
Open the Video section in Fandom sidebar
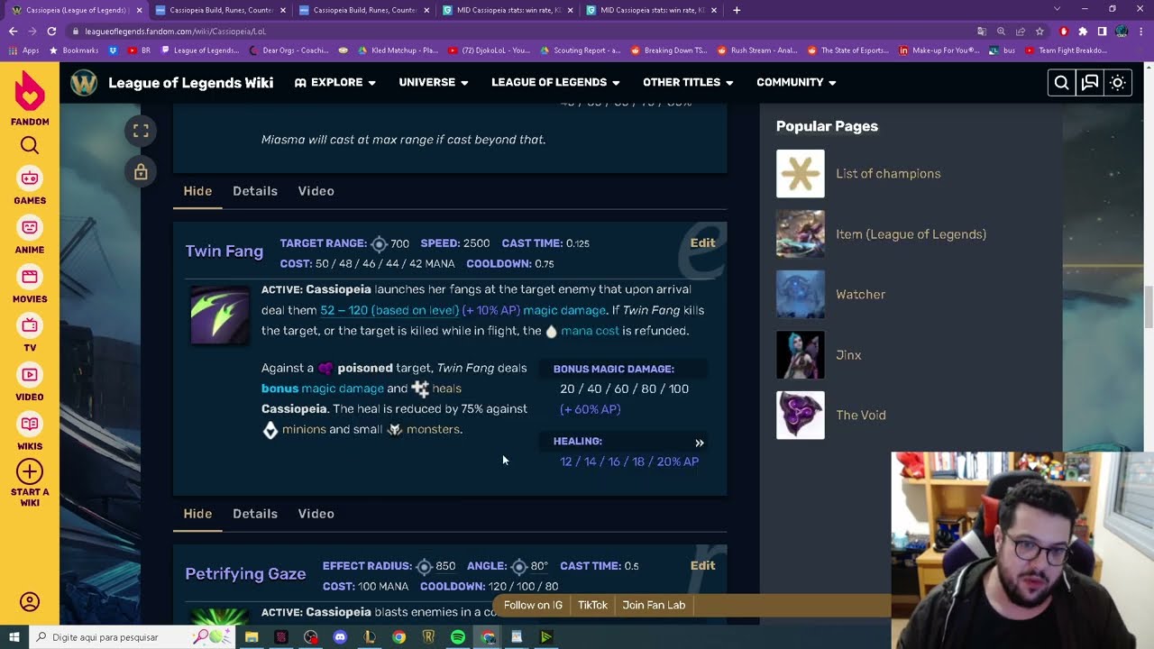(x=30, y=383)
